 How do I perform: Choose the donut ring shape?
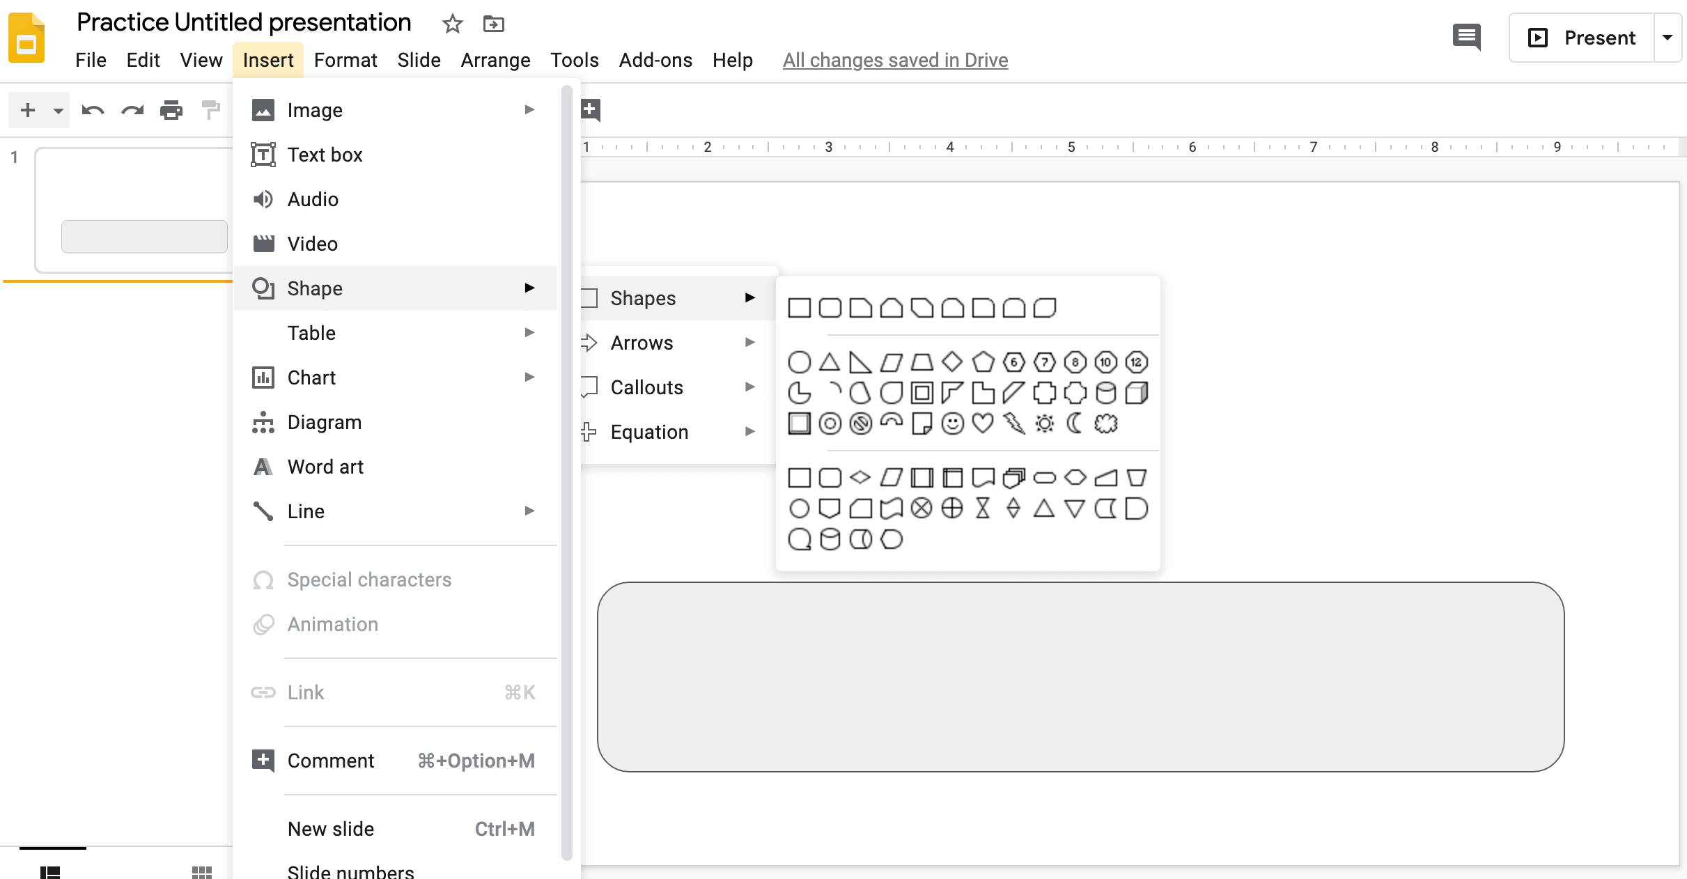(x=830, y=423)
